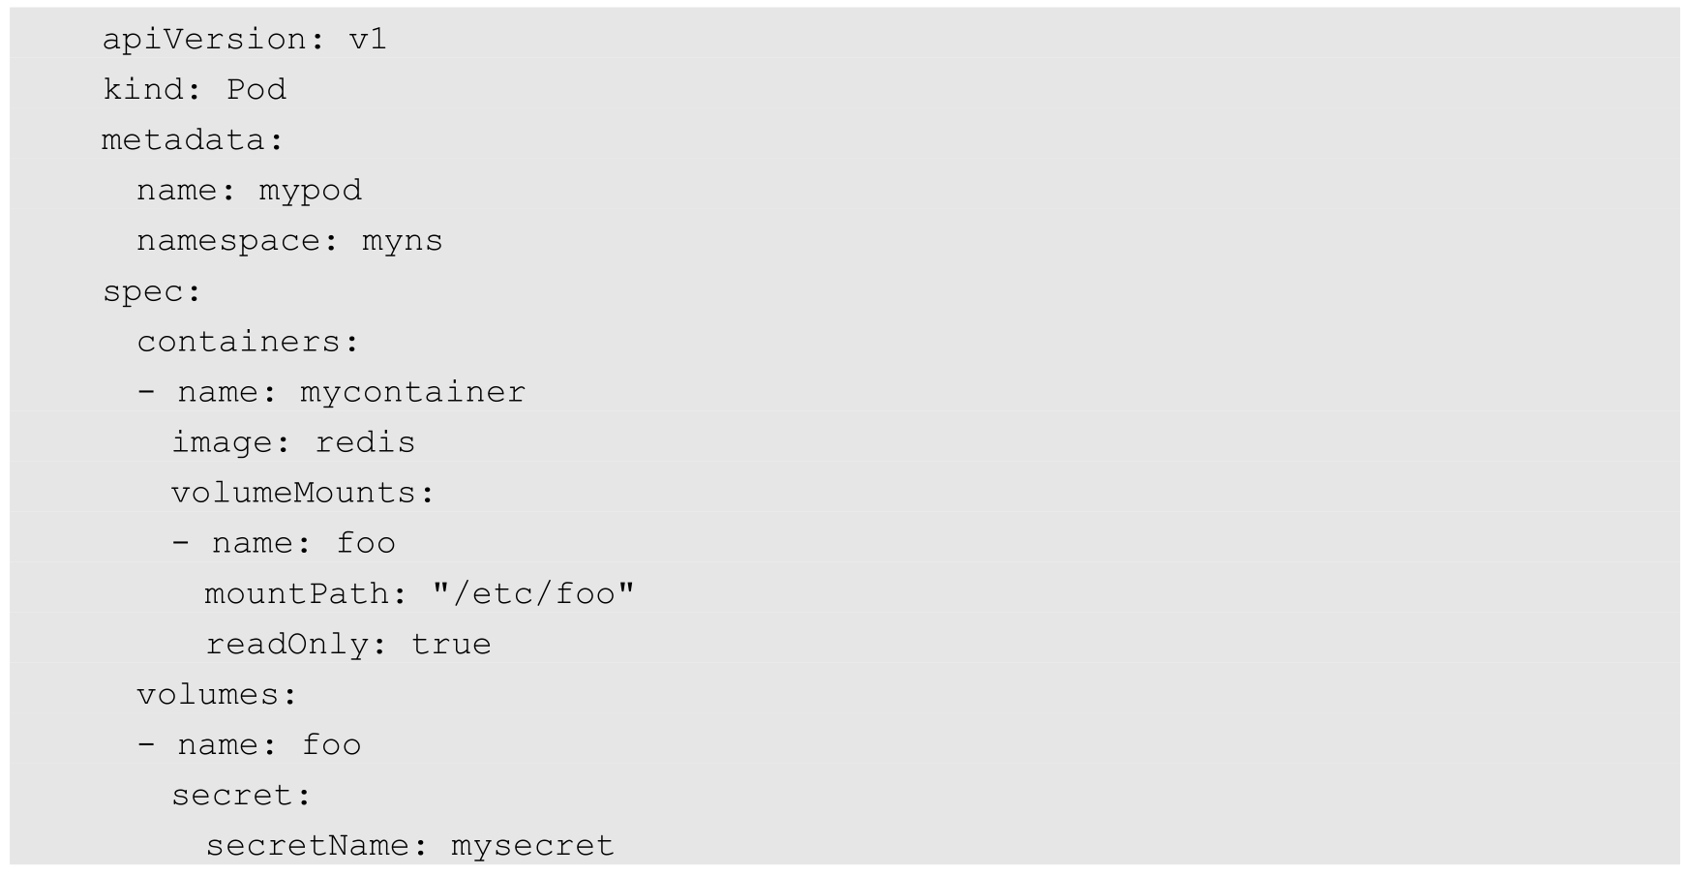The height and width of the screenshot is (875, 1686).
Task: Click foo in the volumes name entry
Action: [x=331, y=745]
